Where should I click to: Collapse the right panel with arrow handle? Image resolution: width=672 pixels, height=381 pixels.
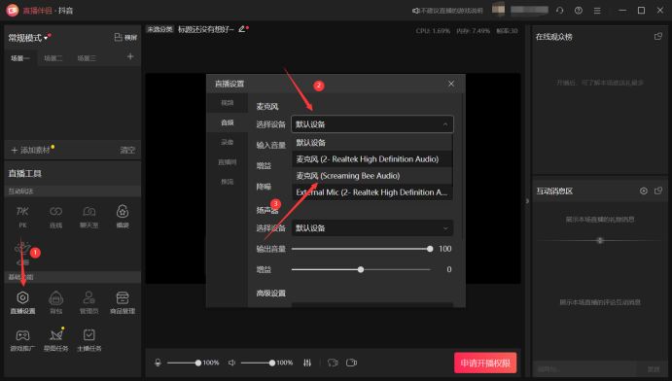coord(527,201)
